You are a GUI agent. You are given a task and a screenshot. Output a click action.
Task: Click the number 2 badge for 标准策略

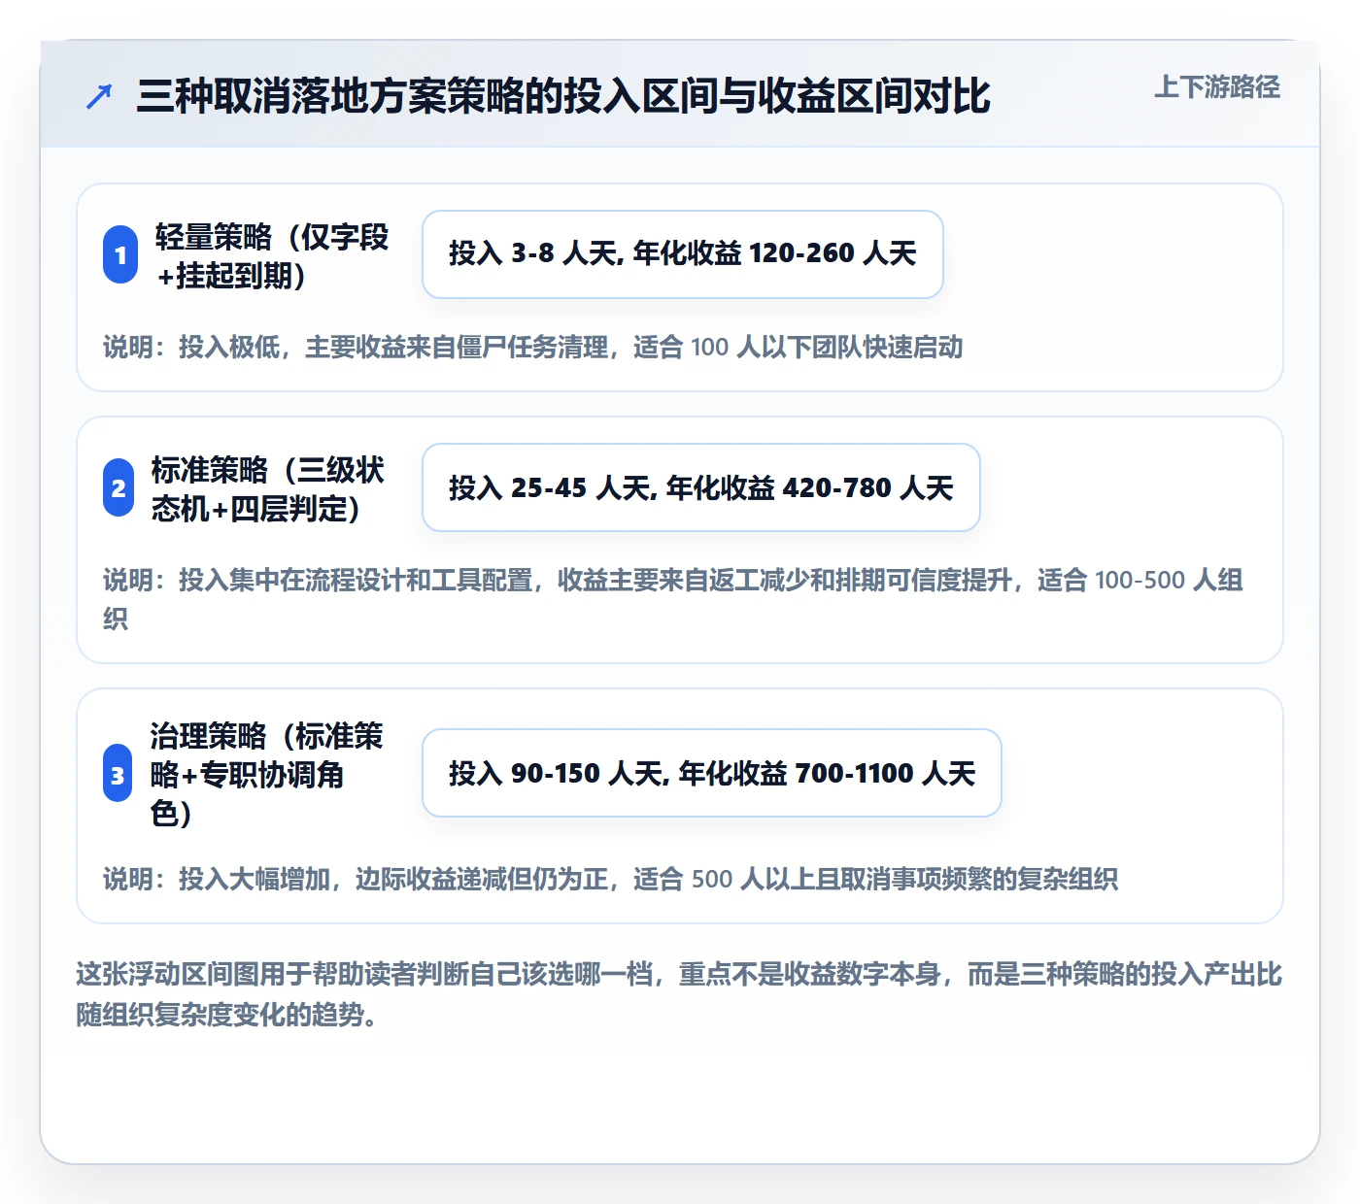click(x=119, y=487)
